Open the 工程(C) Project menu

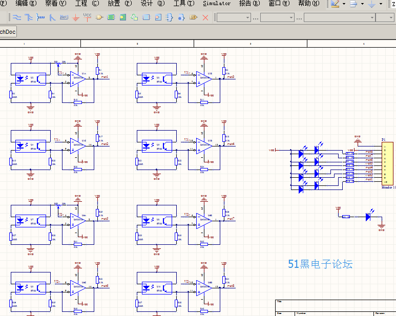click(87, 3)
